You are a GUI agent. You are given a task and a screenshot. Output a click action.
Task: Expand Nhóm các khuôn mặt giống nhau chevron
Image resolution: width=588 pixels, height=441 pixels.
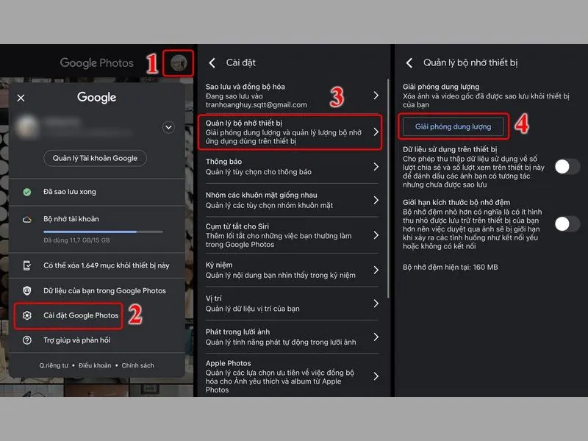376,200
